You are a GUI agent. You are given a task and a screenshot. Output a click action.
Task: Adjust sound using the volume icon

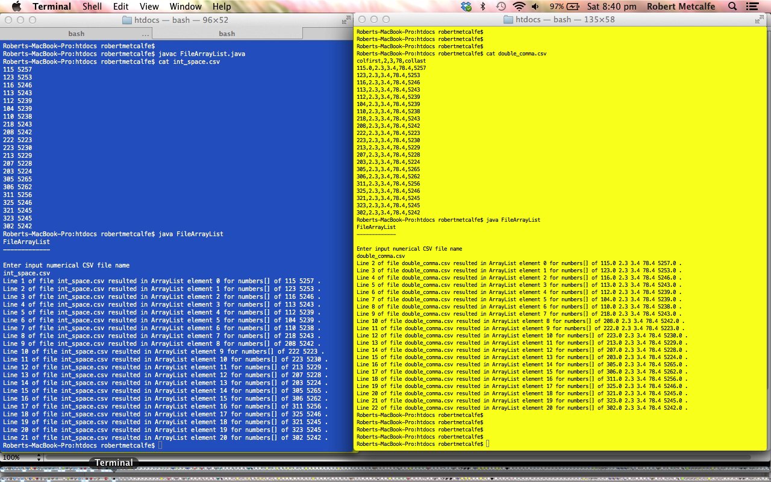(x=535, y=7)
